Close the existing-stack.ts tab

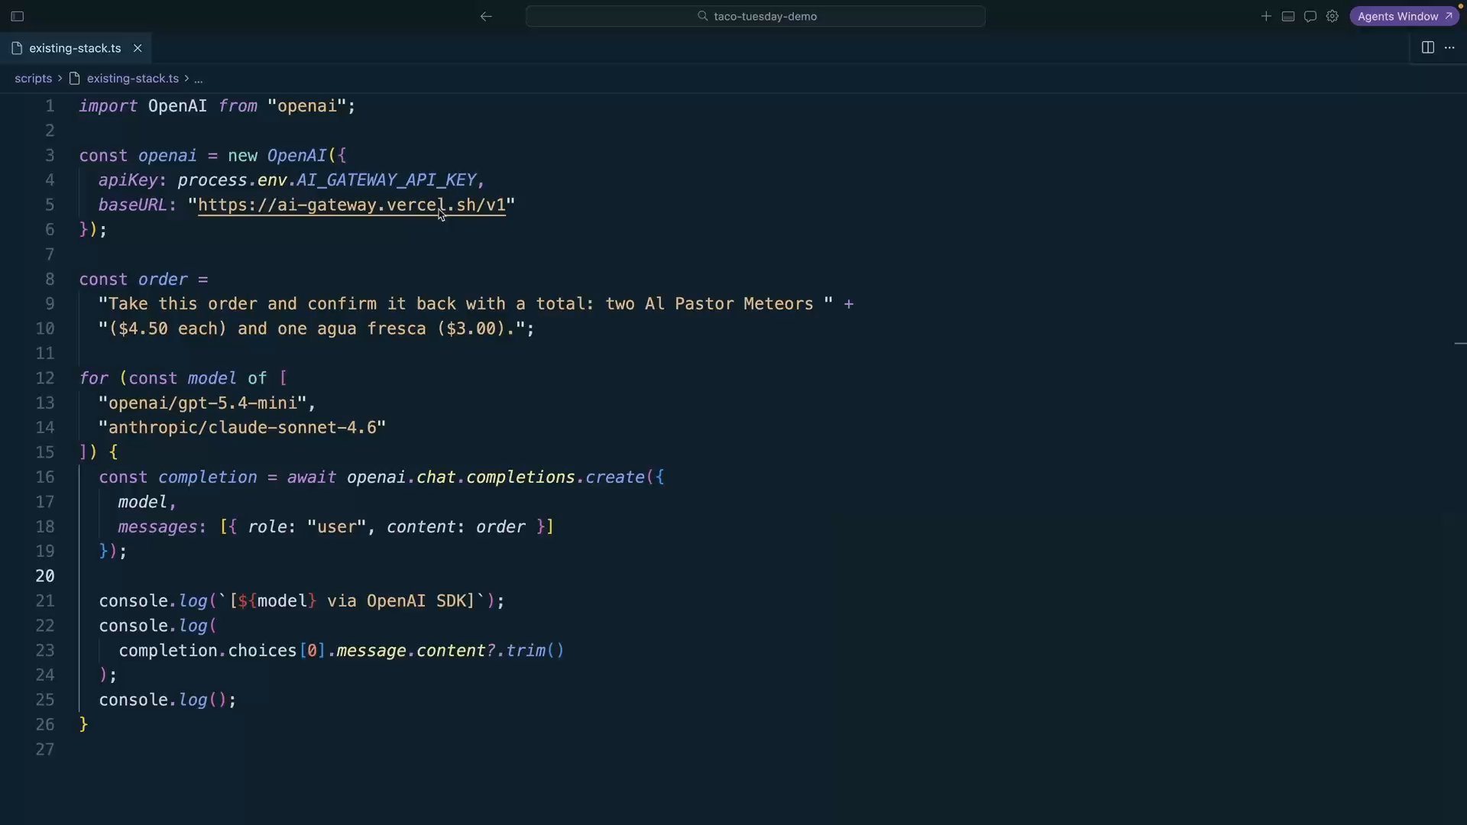click(x=138, y=48)
